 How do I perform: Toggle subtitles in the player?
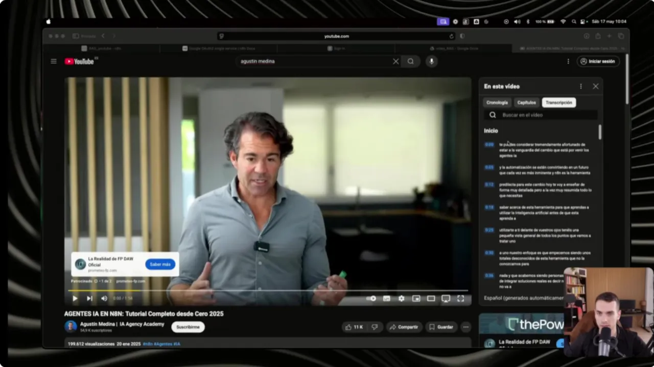coord(387,298)
